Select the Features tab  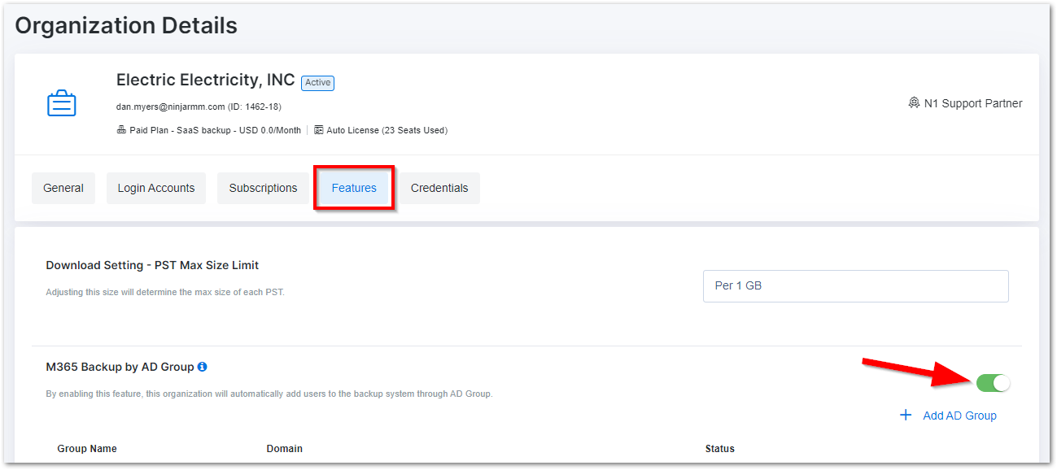pos(353,187)
